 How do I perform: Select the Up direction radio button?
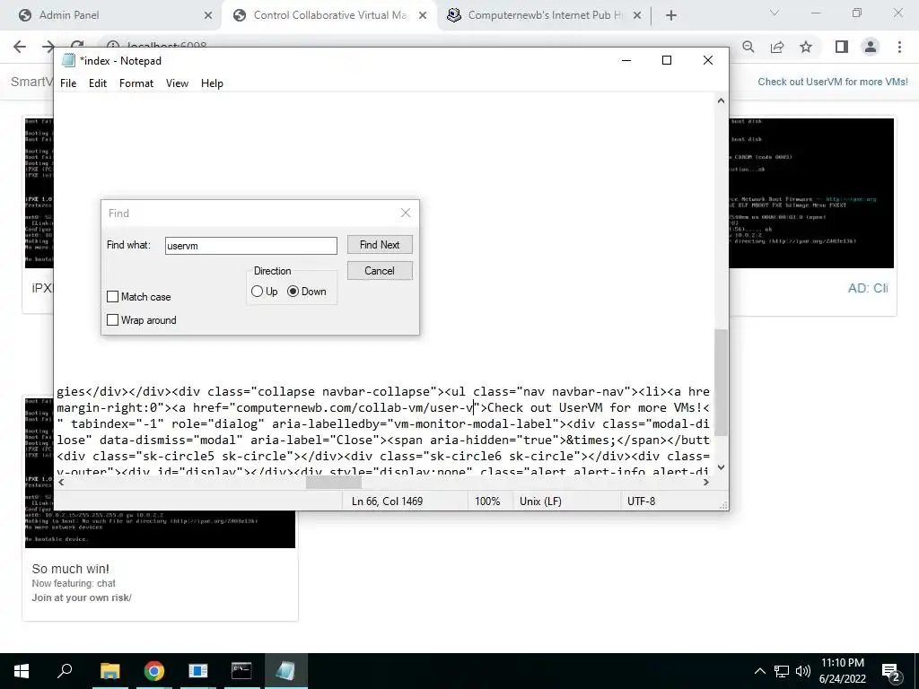point(257,292)
